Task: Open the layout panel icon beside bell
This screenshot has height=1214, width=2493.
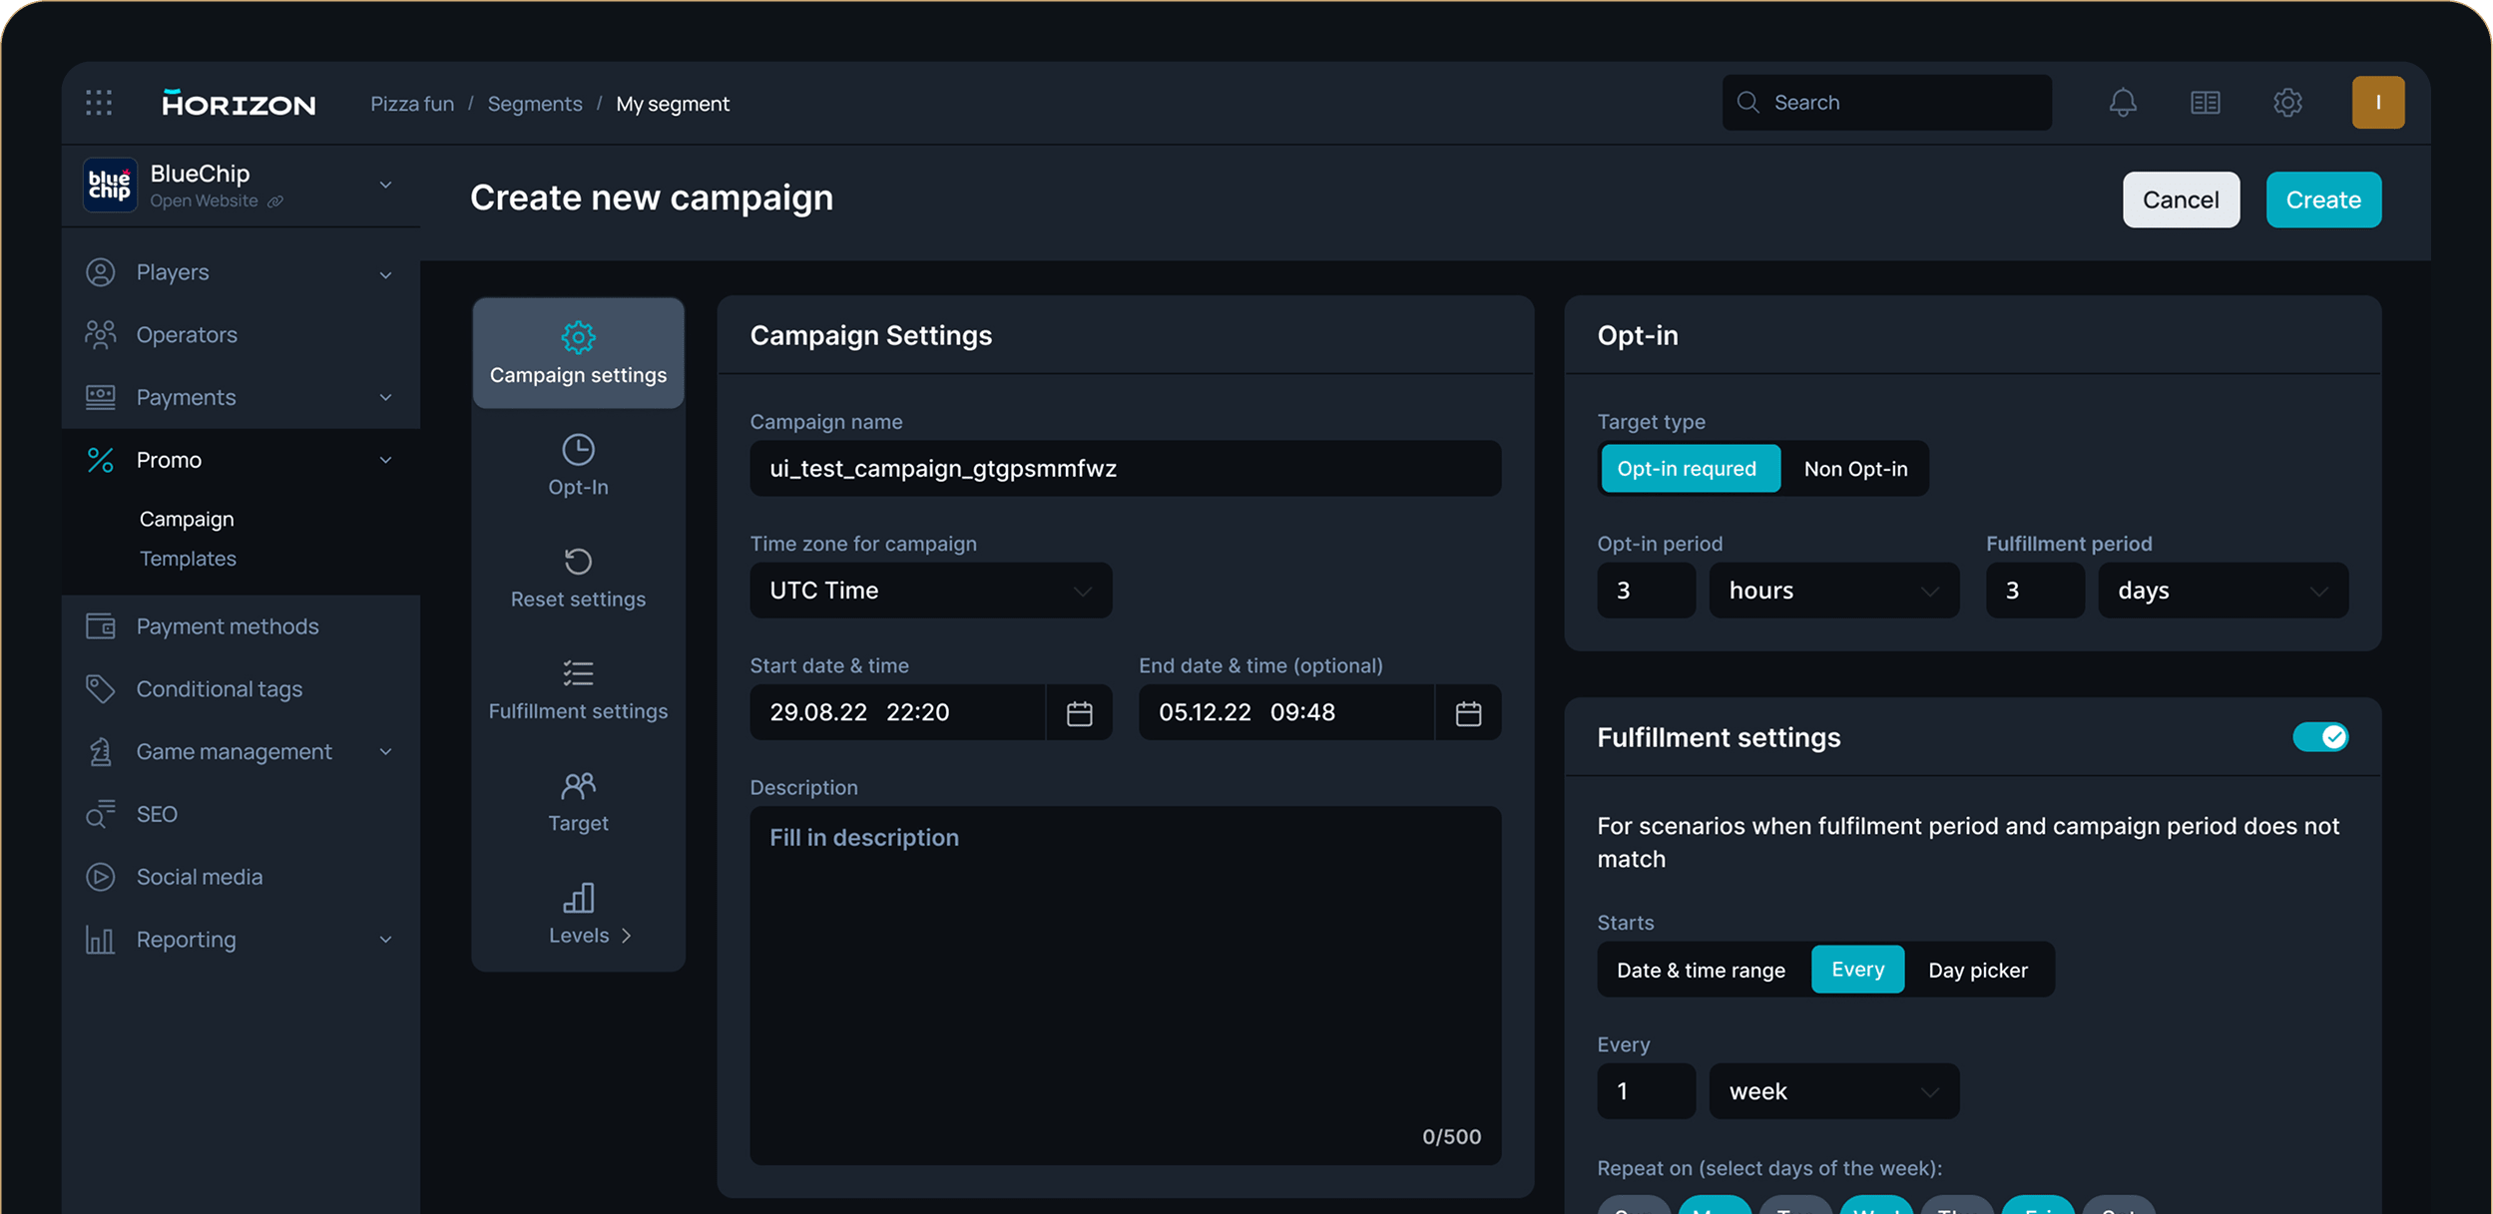Action: tap(2205, 103)
